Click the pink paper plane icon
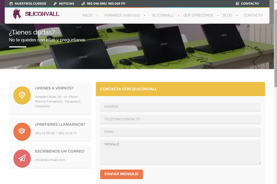The image size is (277, 184). tap(22, 158)
